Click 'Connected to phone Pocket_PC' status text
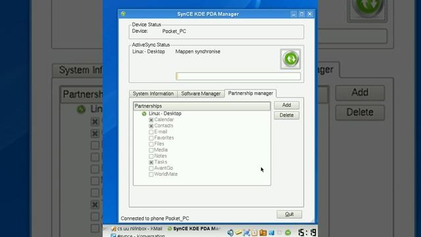421x237 pixels. (155, 219)
